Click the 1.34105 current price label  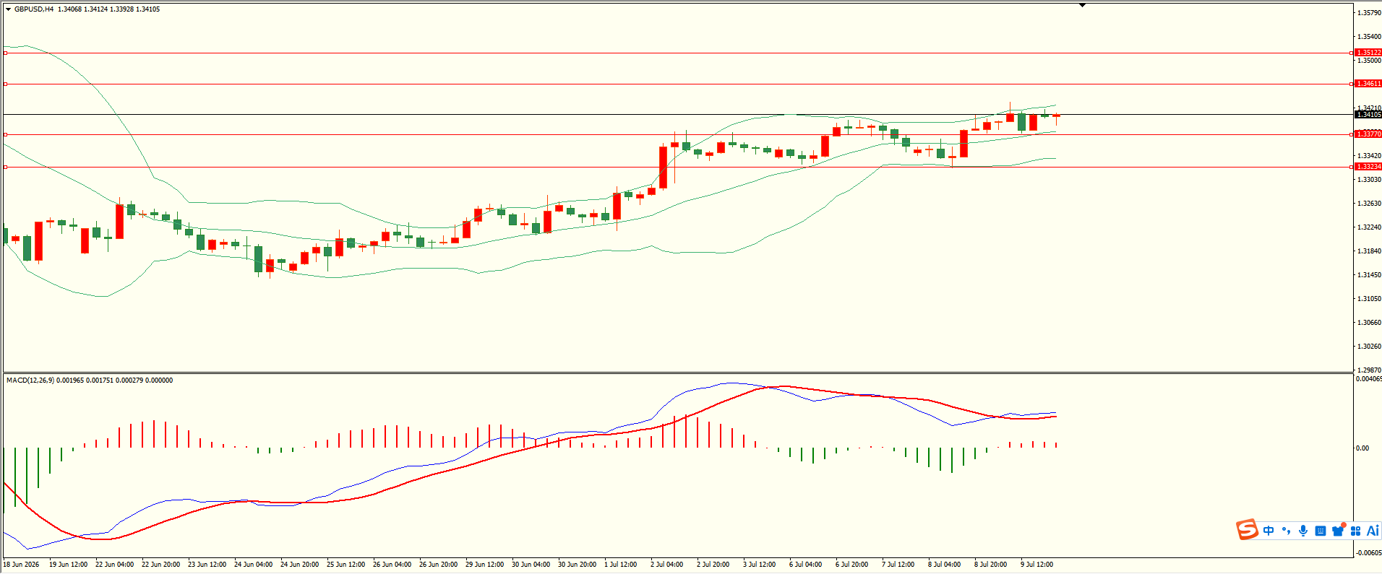(1368, 115)
